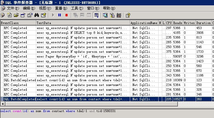This screenshot has width=214, height=118.
Task: Click the document icon left of 文件 menu
Action: 3,8
